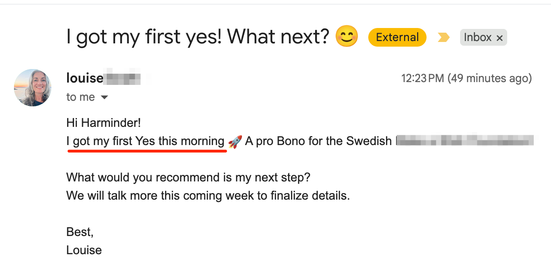Image resolution: width=551 pixels, height=264 pixels.
Task: Click the 12:23 PM timestamp
Action: [423, 78]
